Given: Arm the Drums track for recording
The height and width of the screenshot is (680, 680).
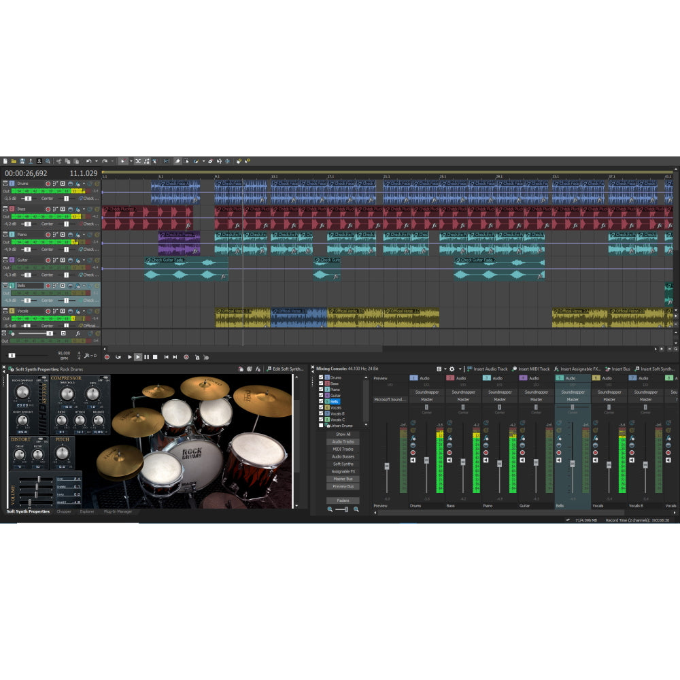Looking at the screenshot, I should pos(48,185).
